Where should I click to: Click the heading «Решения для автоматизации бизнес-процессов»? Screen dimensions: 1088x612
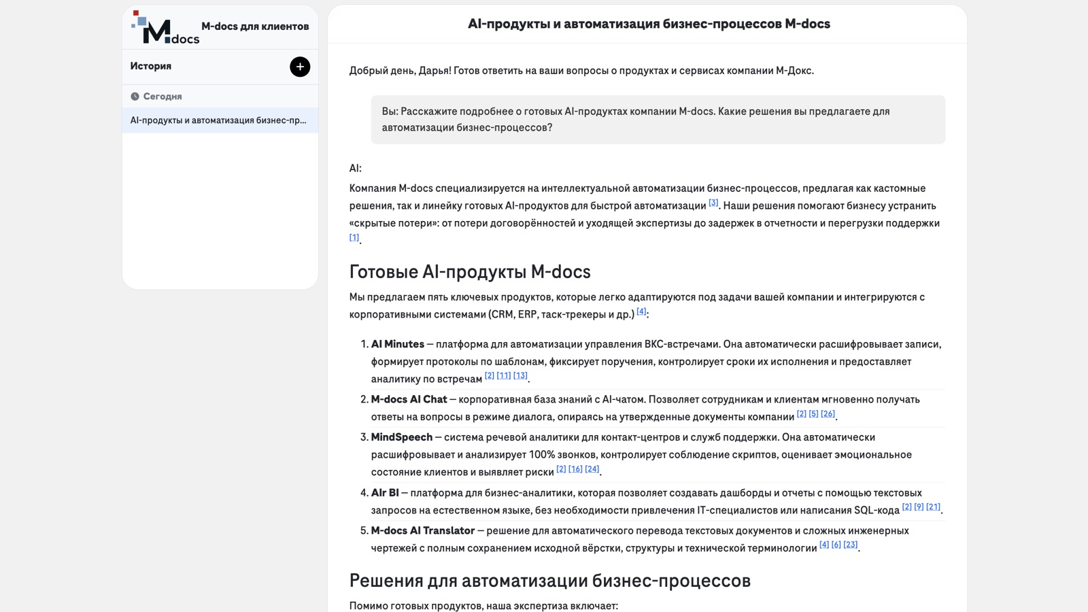(550, 580)
